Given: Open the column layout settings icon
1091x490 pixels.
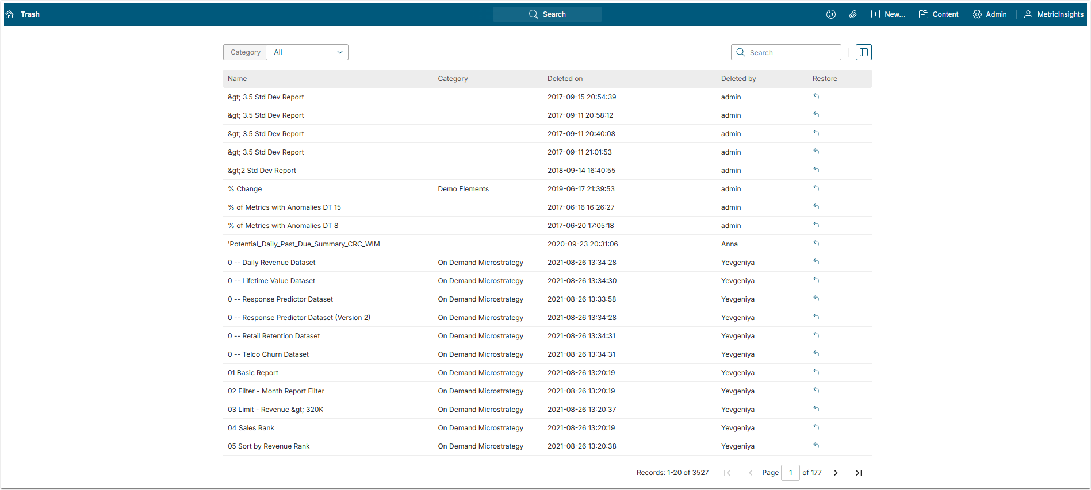Looking at the screenshot, I should [x=863, y=52].
